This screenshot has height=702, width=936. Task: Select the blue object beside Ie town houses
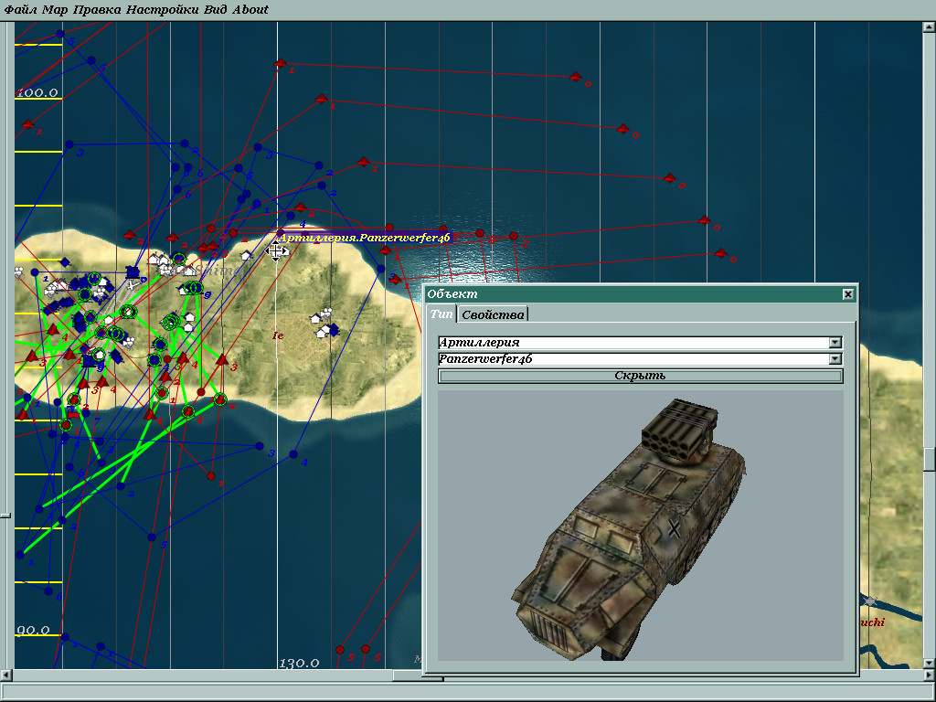[333, 329]
